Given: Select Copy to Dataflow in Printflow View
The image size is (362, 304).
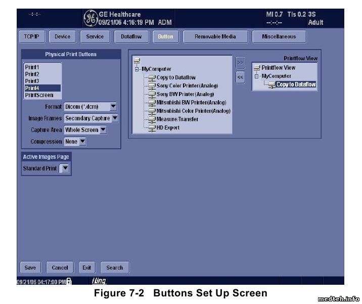Looking at the screenshot, I should (296, 84).
